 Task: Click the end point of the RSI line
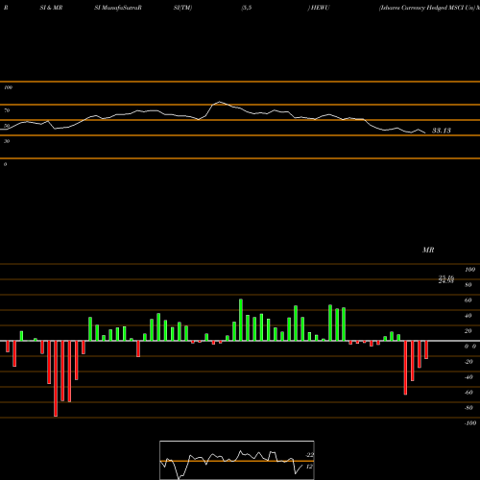[424, 132]
